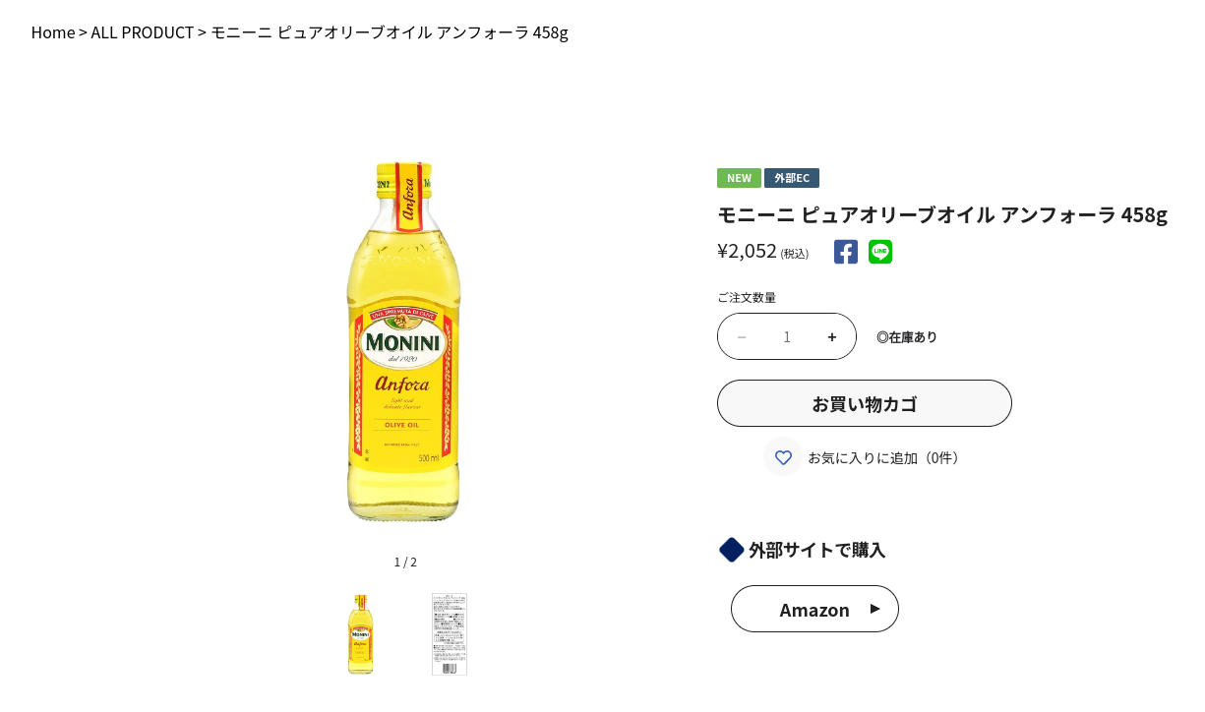The width and height of the screenshot is (1205, 712).
Task: Decrease order quantity with minus button
Action: click(742, 337)
